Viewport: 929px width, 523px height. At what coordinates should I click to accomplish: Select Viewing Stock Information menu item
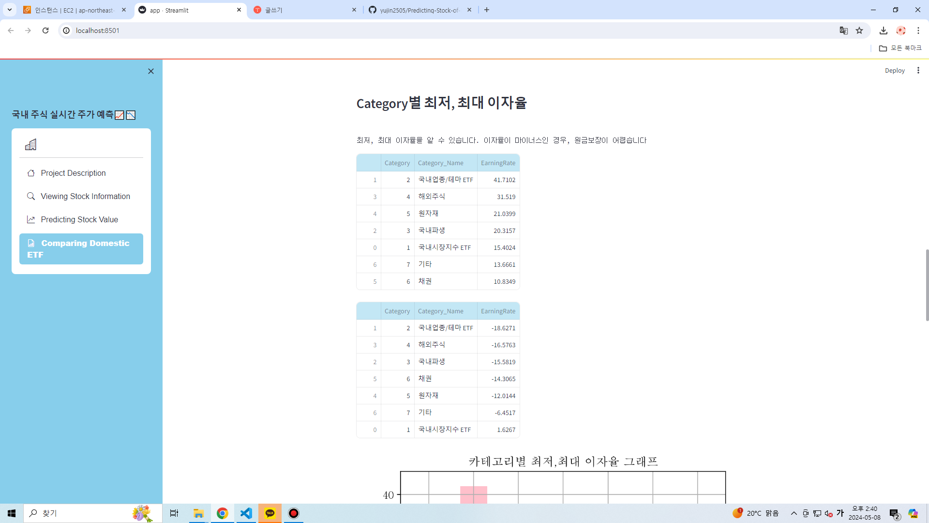click(x=85, y=196)
